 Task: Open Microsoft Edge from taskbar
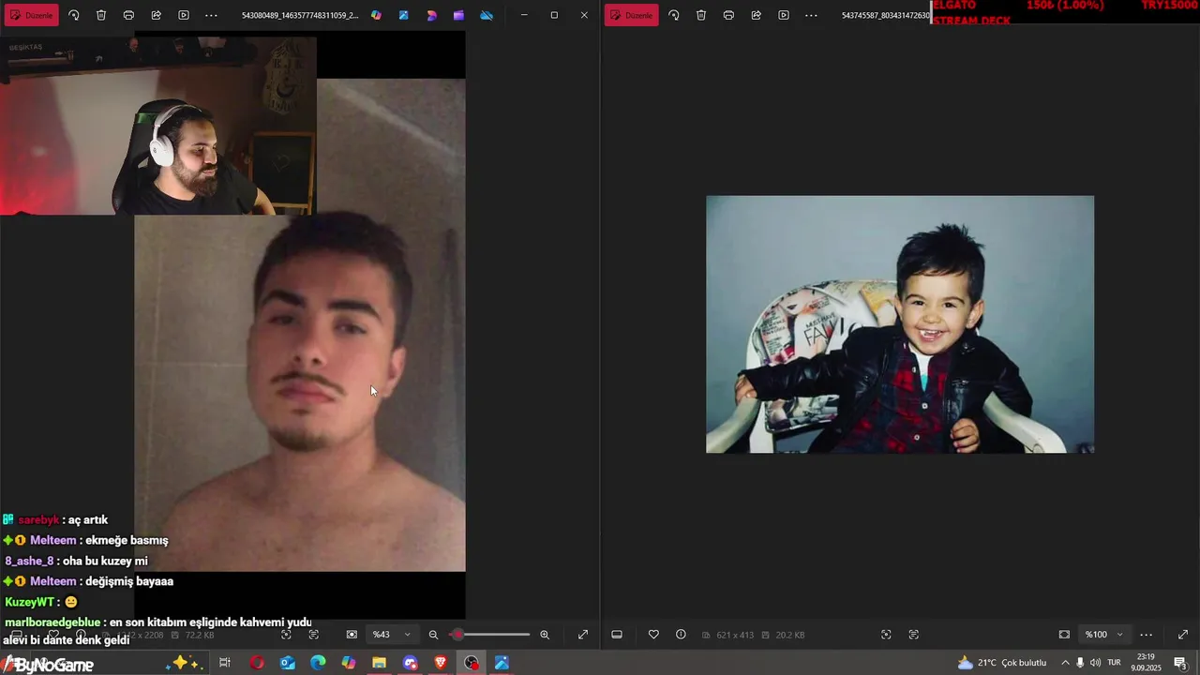point(318,663)
